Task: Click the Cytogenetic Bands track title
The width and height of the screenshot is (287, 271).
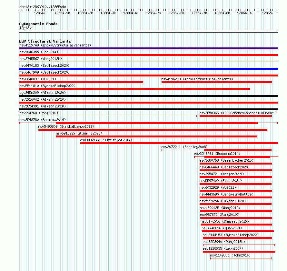Action: [x=38, y=24]
